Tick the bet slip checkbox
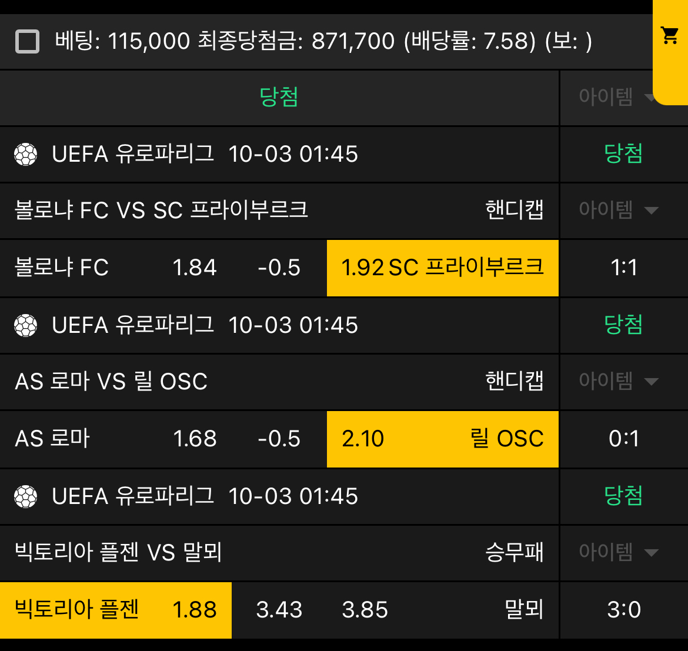688x651 pixels. point(28,42)
